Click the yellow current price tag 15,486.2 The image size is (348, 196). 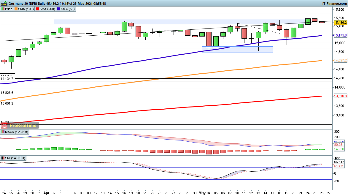[340, 23]
